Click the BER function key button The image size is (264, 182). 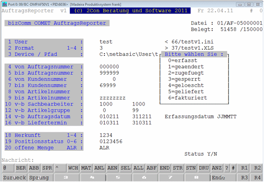tap(21, 168)
